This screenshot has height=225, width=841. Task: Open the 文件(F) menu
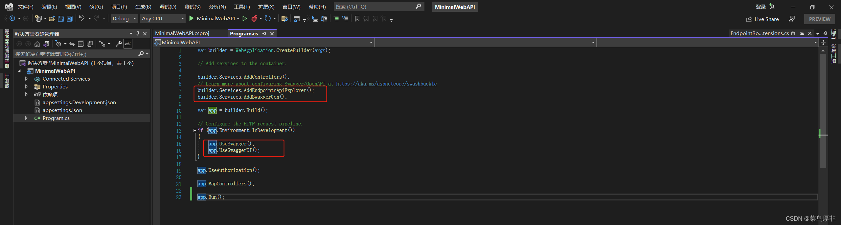[x=25, y=7]
